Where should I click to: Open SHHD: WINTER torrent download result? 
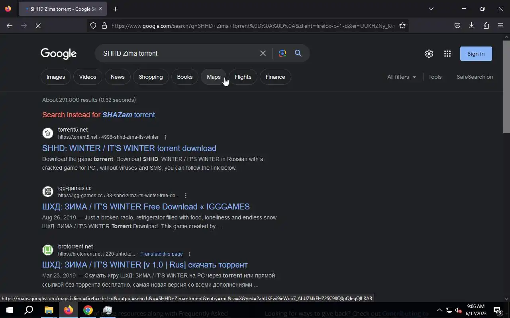(129, 148)
